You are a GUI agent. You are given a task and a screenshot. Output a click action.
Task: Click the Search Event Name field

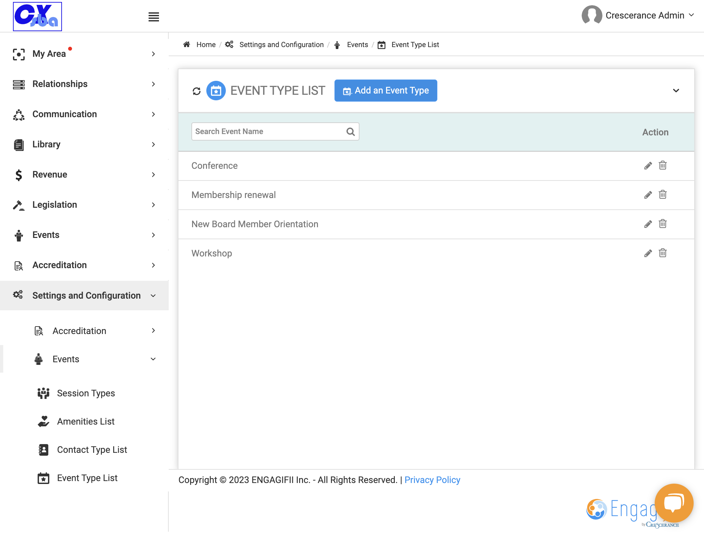[275, 131]
